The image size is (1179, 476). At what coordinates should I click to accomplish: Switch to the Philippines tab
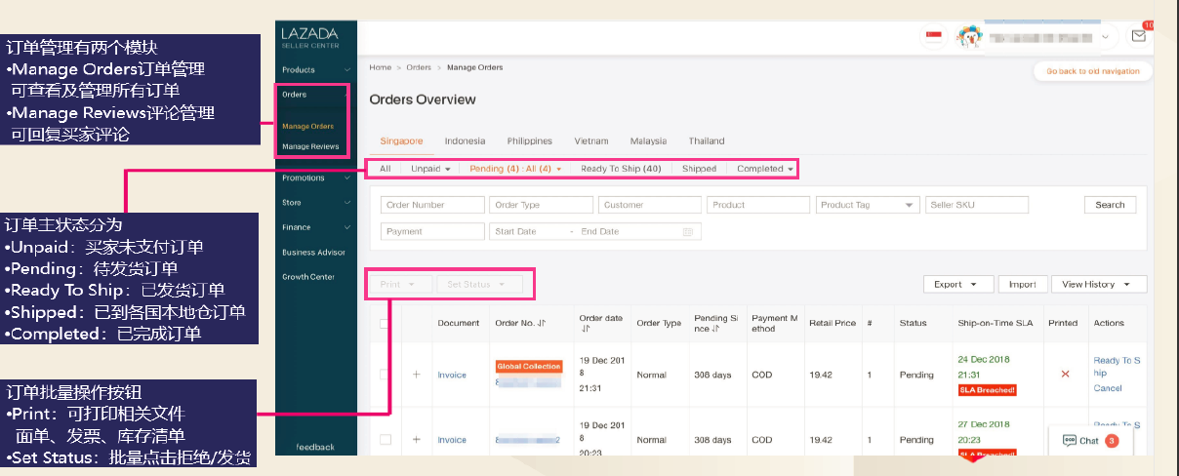[530, 141]
